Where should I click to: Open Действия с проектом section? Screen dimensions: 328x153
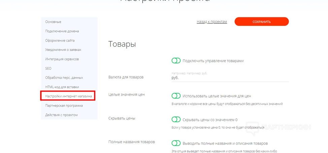coord(61,115)
